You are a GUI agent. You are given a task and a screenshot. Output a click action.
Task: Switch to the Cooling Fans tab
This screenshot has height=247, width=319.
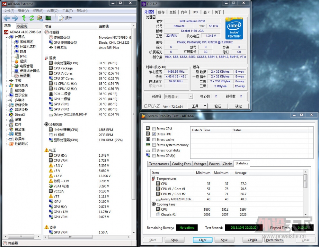tap(181, 164)
